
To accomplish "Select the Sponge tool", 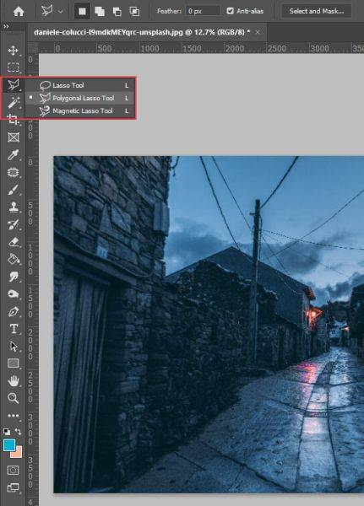I will click(14, 294).
